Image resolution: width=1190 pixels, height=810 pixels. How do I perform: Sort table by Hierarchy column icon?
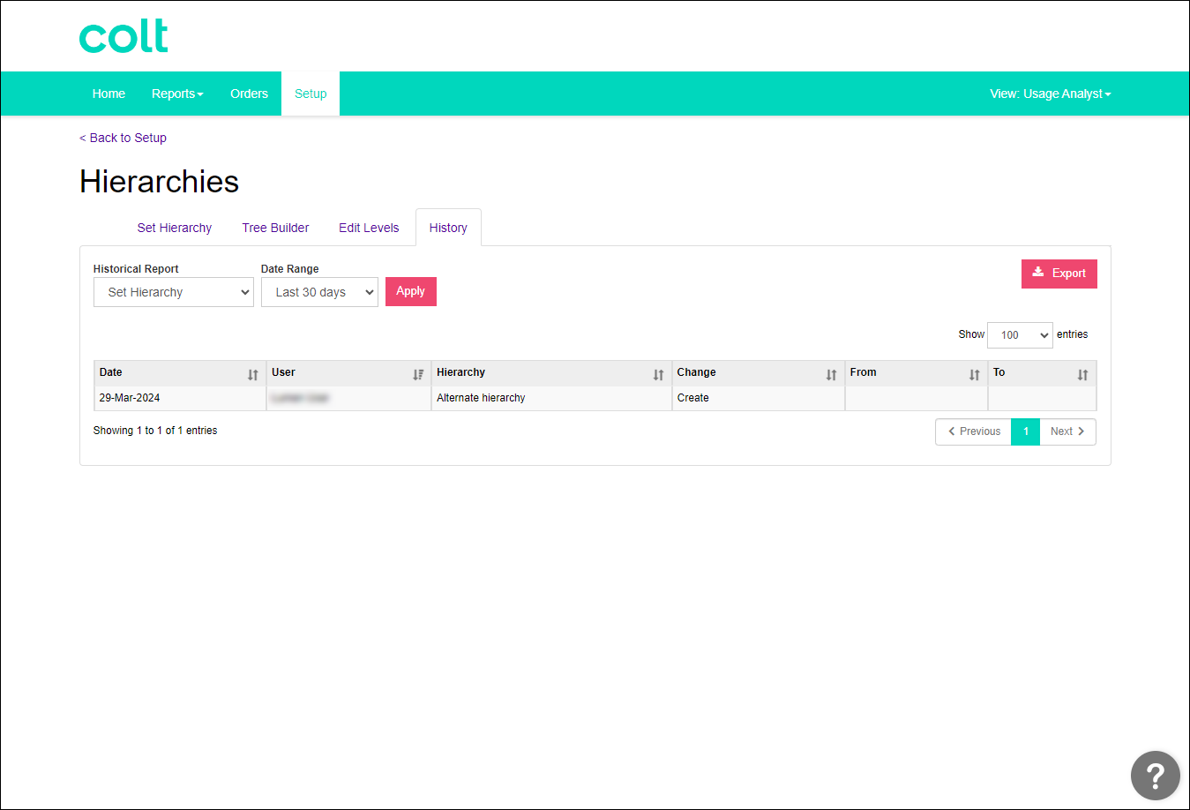point(658,374)
